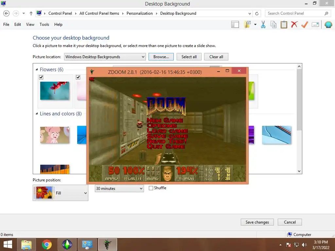Click the search magnifier icon
The width and height of the screenshot is (335, 251).
[x=326, y=13]
